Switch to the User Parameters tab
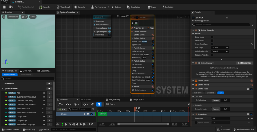 pos(26,71)
